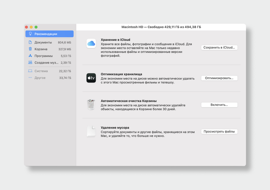This screenshot has height=190, width=270.
Task: Click the trash can icon for Автоматическая очистка Корзины
Action: point(91,105)
